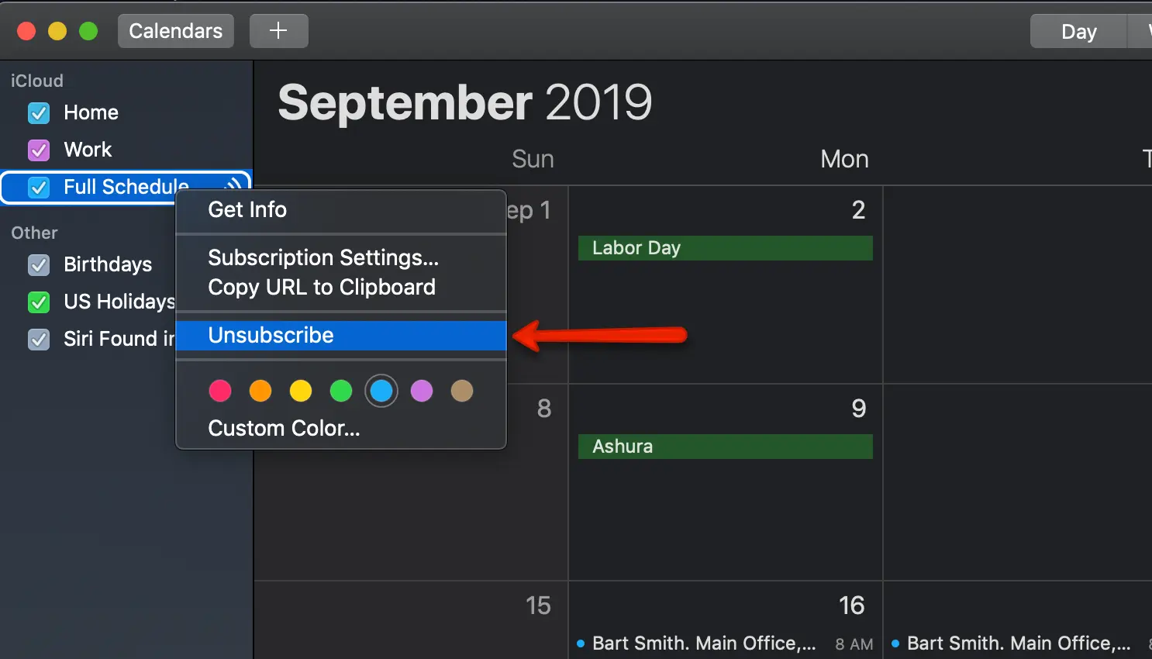Uncheck the Birthdays calendar
The image size is (1152, 659).
click(39, 265)
